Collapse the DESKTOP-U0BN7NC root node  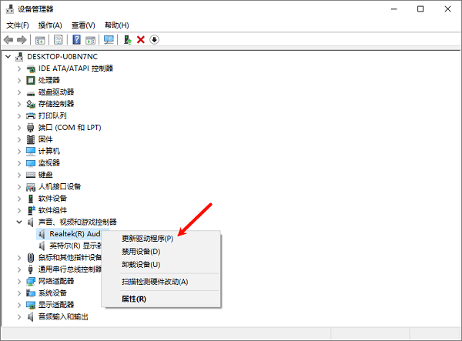[8, 56]
